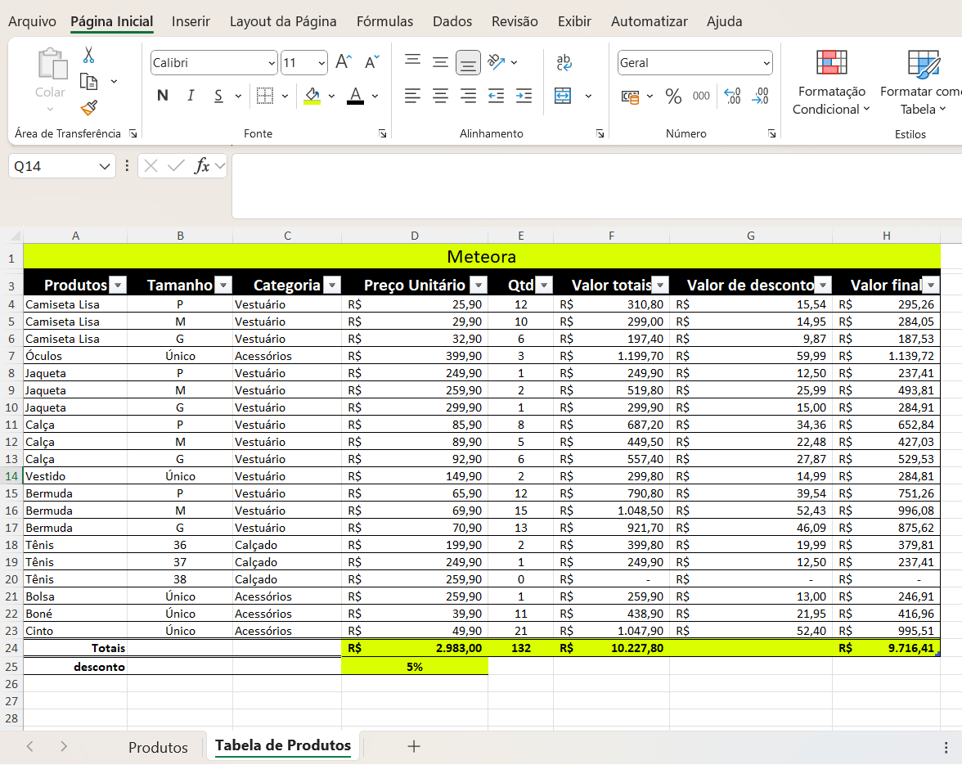962x765 pixels.
Task: Open Formatação Condicional menu
Action: click(x=831, y=82)
